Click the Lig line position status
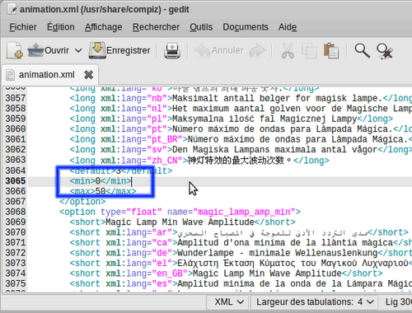Screen dimensions: 412x313 click(398, 302)
